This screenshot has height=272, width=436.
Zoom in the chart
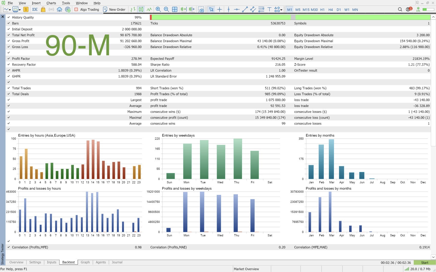tap(158, 9)
